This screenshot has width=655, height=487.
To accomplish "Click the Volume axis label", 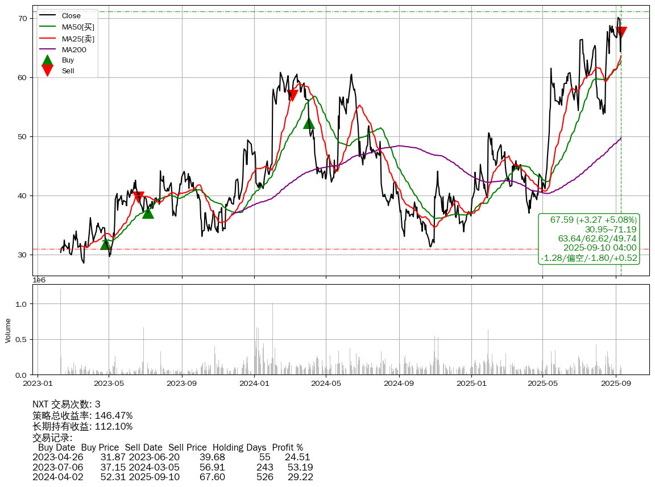I will tap(8, 330).
